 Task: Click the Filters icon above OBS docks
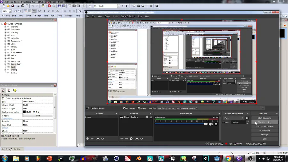point(142,108)
